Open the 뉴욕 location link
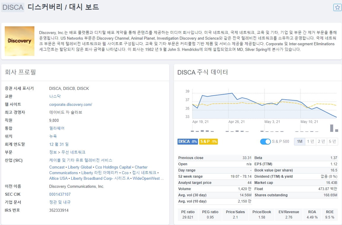Image resolution: width=342 pixels, height=225 pixels. tap(53, 136)
